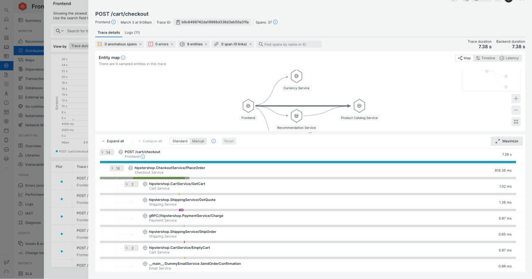Click the Recommendation Service node icon
Screen dimensions: 532x279
click(x=296, y=116)
